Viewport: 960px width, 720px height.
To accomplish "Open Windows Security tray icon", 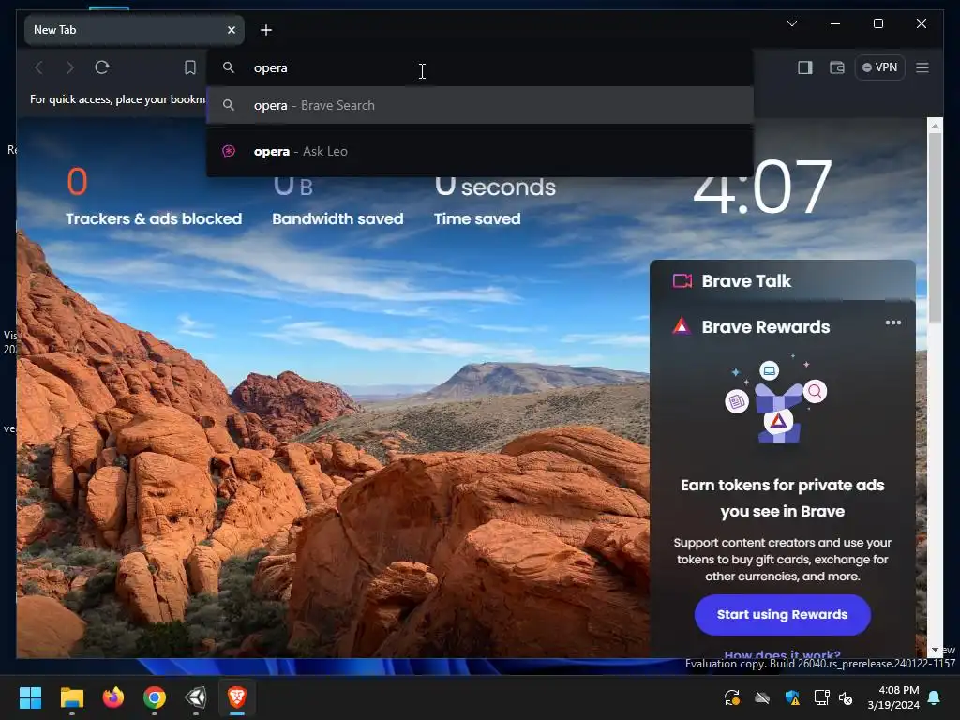I will (x=791, y=697).
